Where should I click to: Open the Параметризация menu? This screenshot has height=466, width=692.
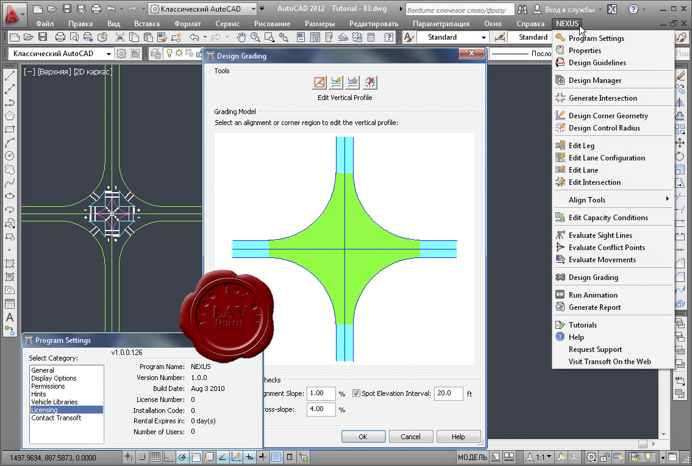(441, 24)
